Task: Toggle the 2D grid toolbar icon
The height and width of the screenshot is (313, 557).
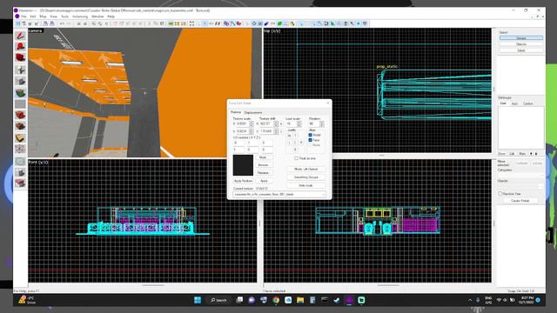Action: coord(18,23)
